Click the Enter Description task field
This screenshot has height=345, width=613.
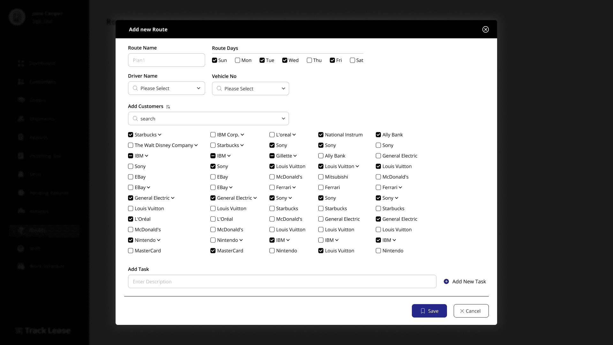point(282,281)
